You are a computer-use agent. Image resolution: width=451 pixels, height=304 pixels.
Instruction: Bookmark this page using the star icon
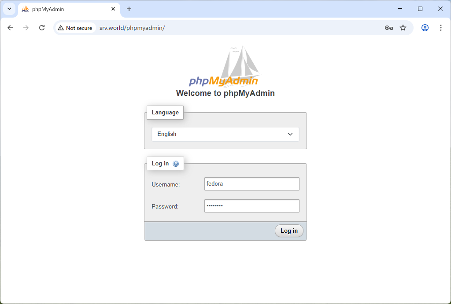pyautogui.click(x=403, y=27)
